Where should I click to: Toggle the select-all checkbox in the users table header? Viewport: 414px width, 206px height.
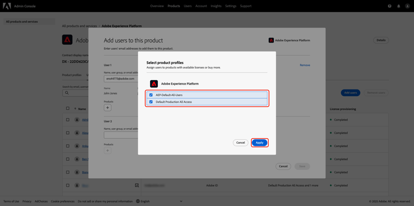point(68,109)
